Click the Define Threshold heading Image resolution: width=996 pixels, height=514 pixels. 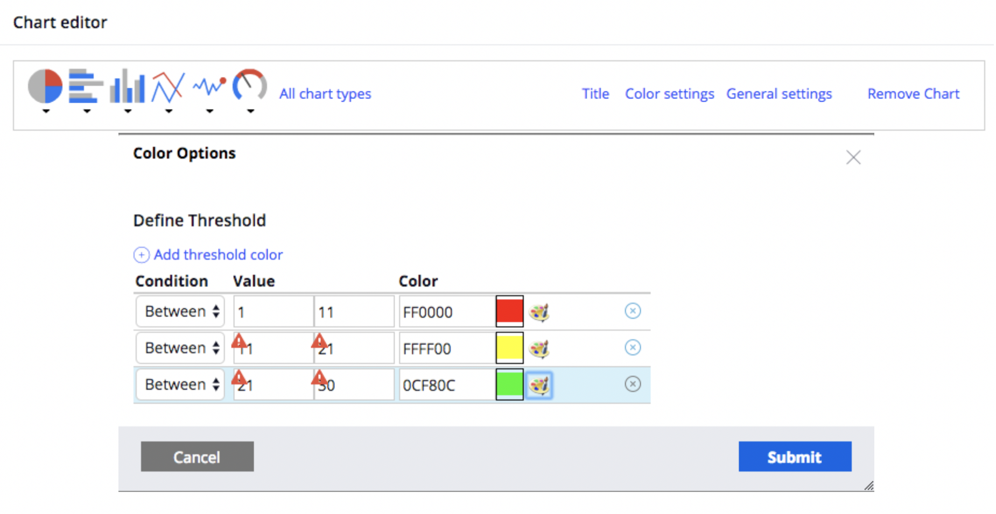coord(200,220)
